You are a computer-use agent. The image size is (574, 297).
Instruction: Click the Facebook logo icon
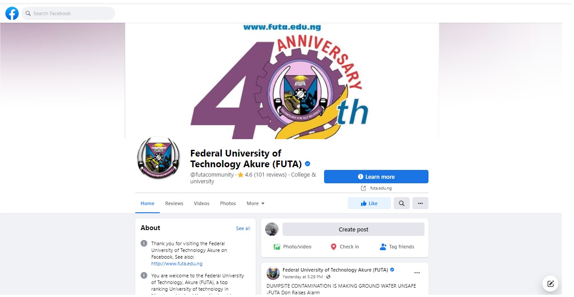pyautogui.click(x=12, y=13)
